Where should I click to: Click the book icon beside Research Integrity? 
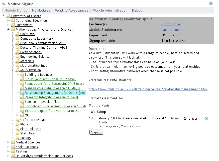(x=22, y=97)
